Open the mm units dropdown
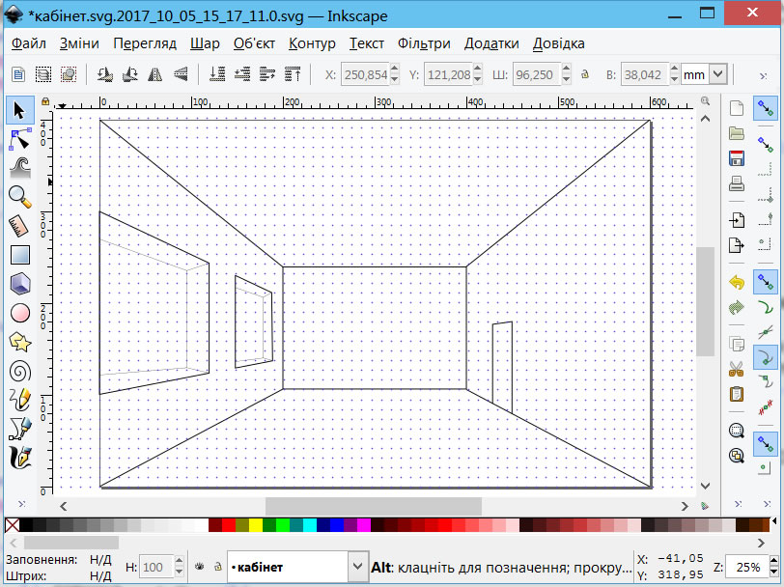 click(x=717, y=74)
